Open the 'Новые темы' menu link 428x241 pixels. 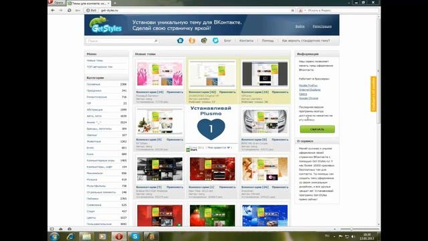point(95,60)
